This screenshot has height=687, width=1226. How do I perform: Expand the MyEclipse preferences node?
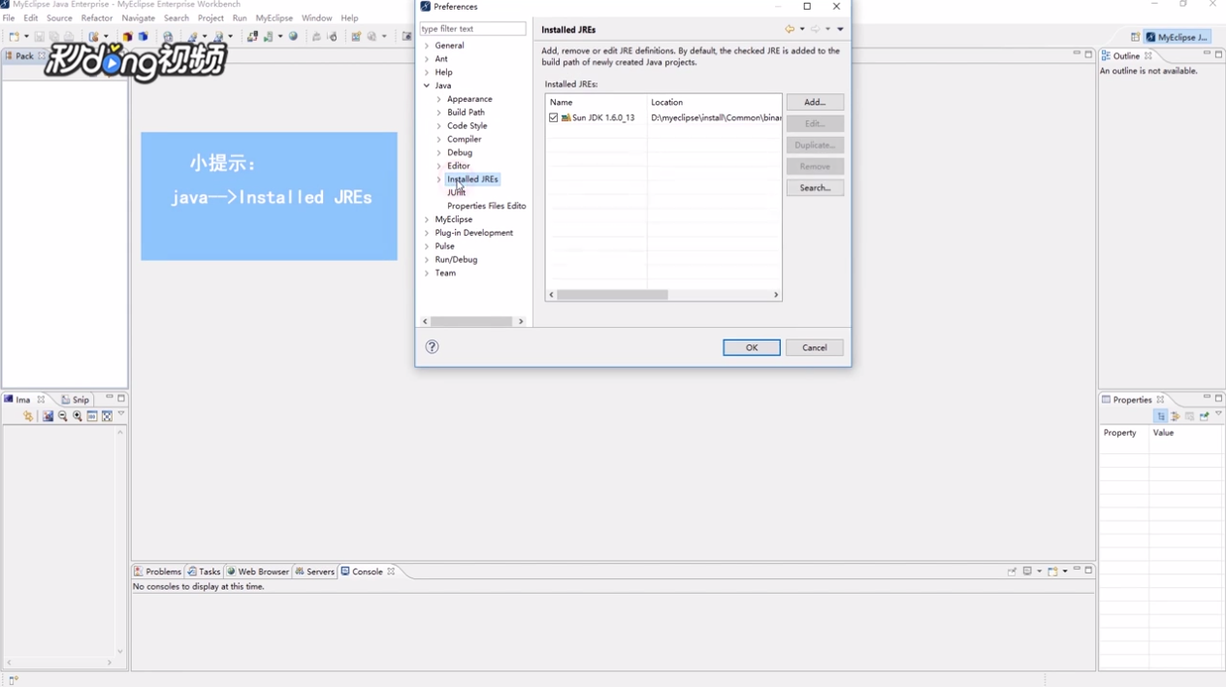point(427,219)
